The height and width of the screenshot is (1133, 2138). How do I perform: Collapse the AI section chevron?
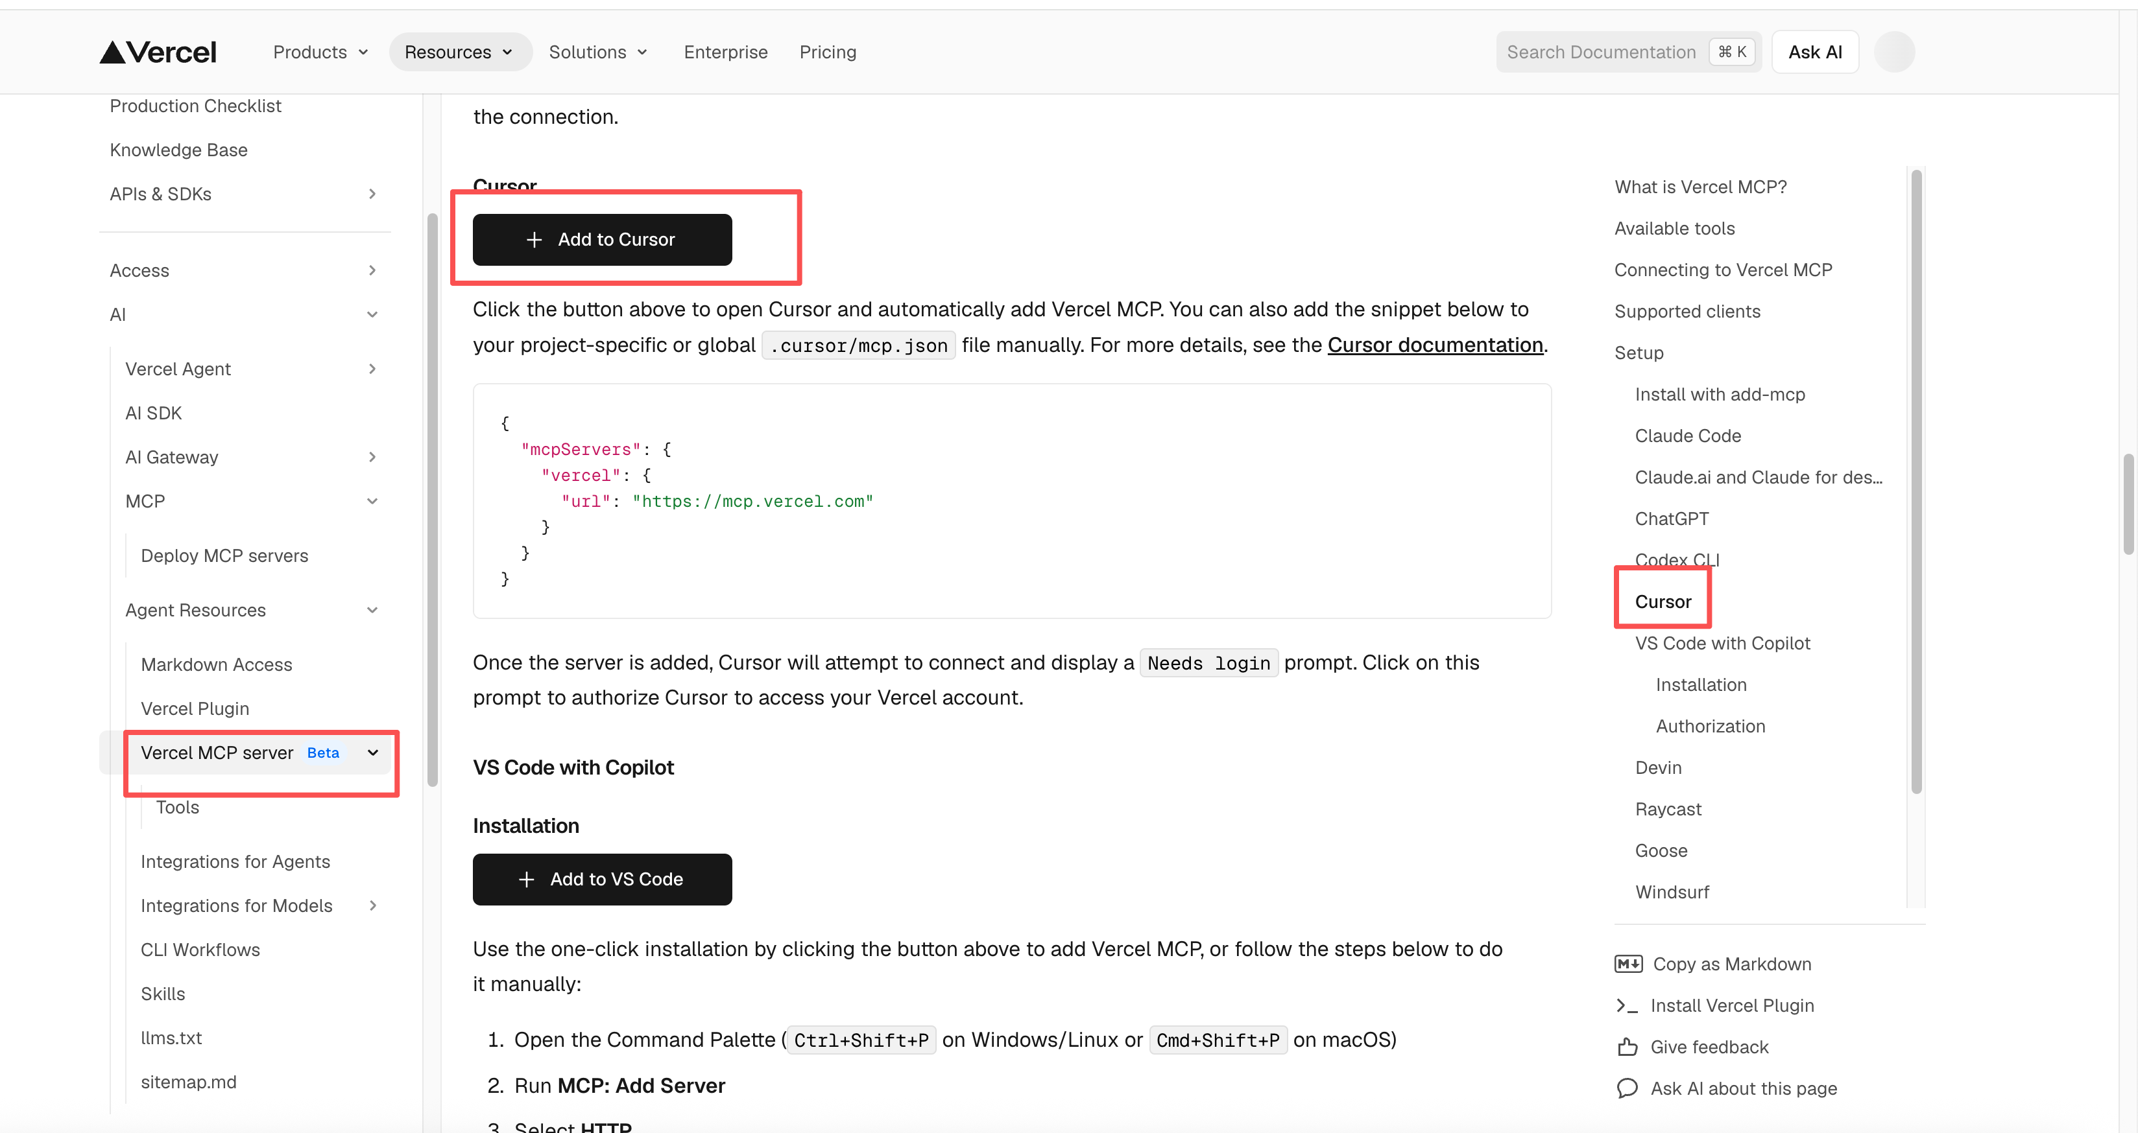[x=372, y=314]
